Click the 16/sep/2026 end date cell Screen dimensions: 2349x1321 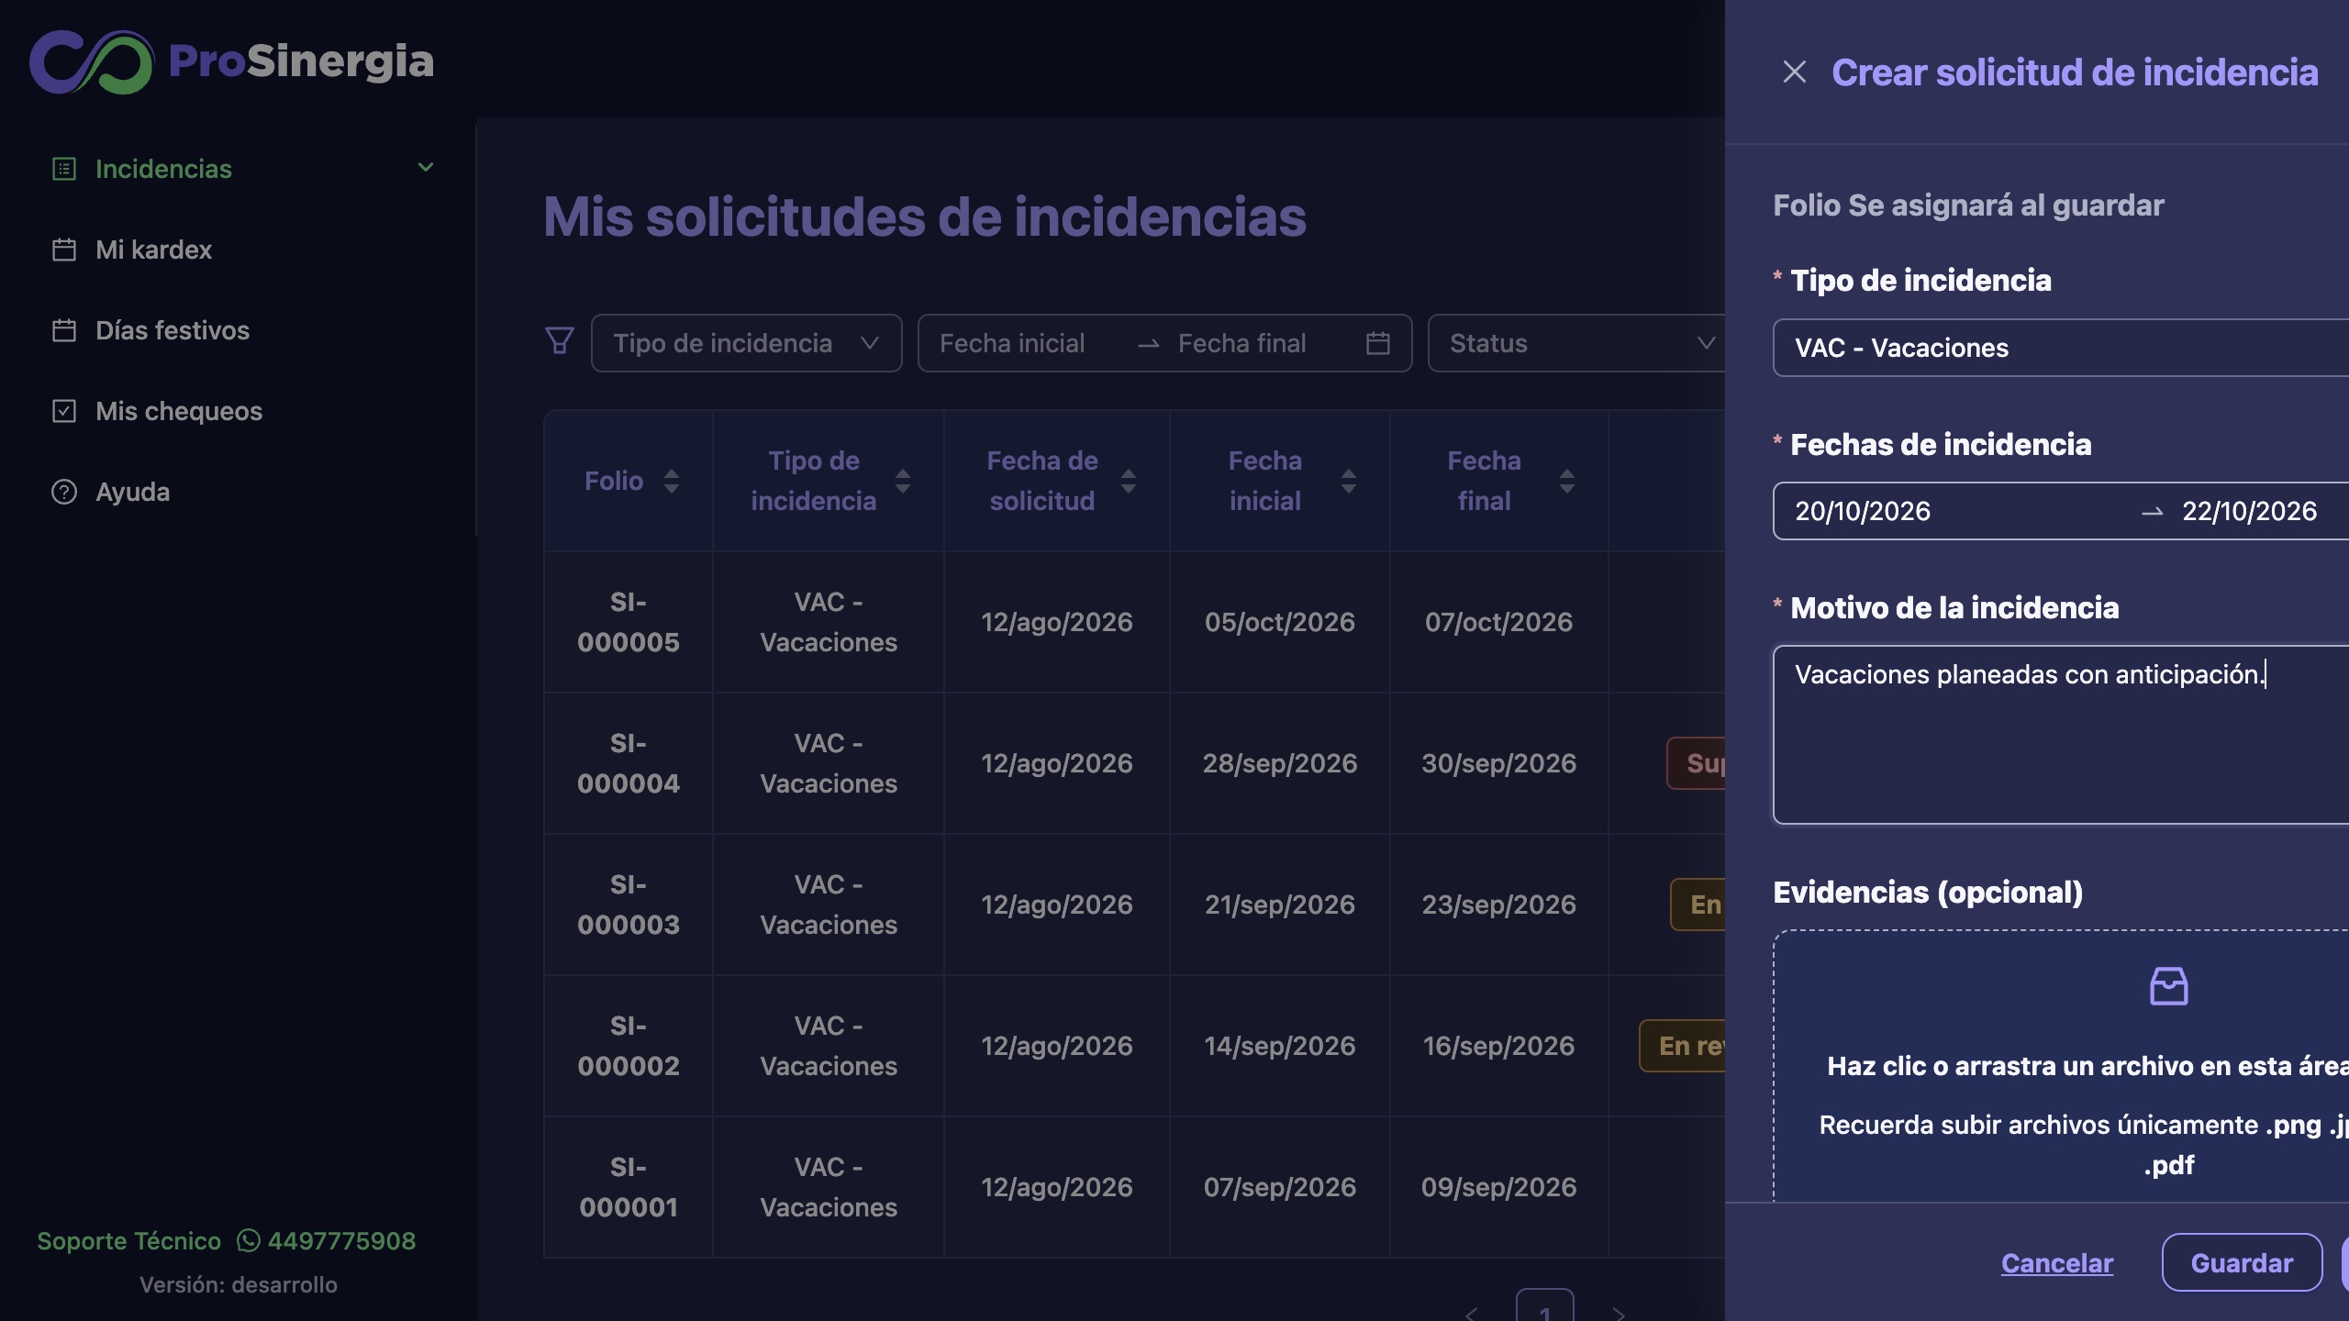1499,1046
